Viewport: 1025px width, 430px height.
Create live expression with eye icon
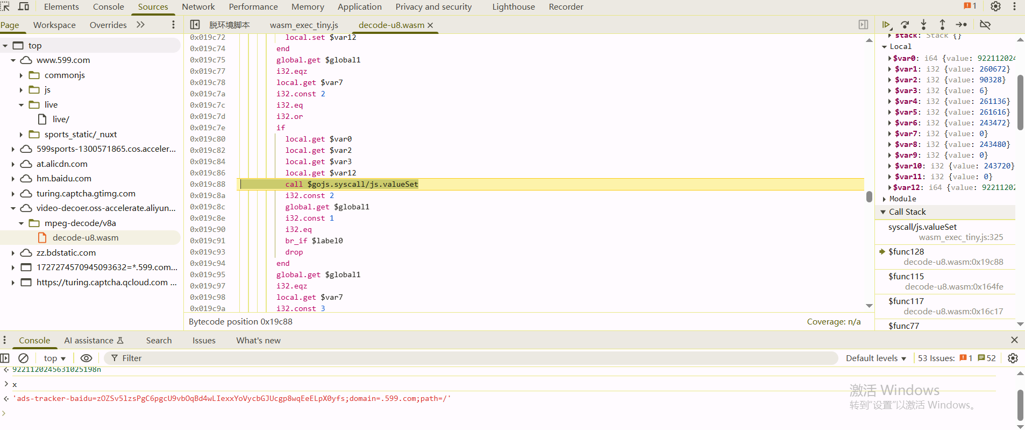coord(86,358)
